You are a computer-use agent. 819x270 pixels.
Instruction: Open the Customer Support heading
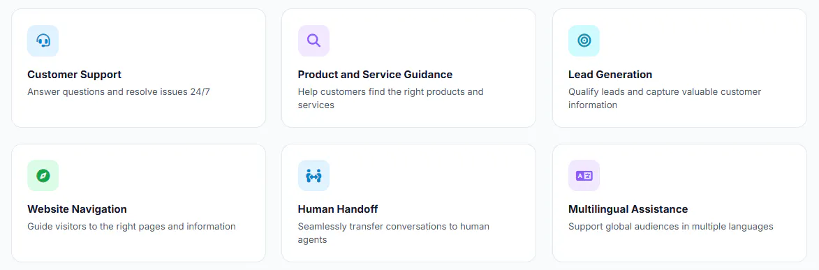click(x=74, y=75)
